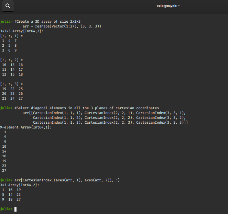Click the '#Select diagonal elements' comment line
This screenshot has height=214, width=228.
(x=87, y=108)
